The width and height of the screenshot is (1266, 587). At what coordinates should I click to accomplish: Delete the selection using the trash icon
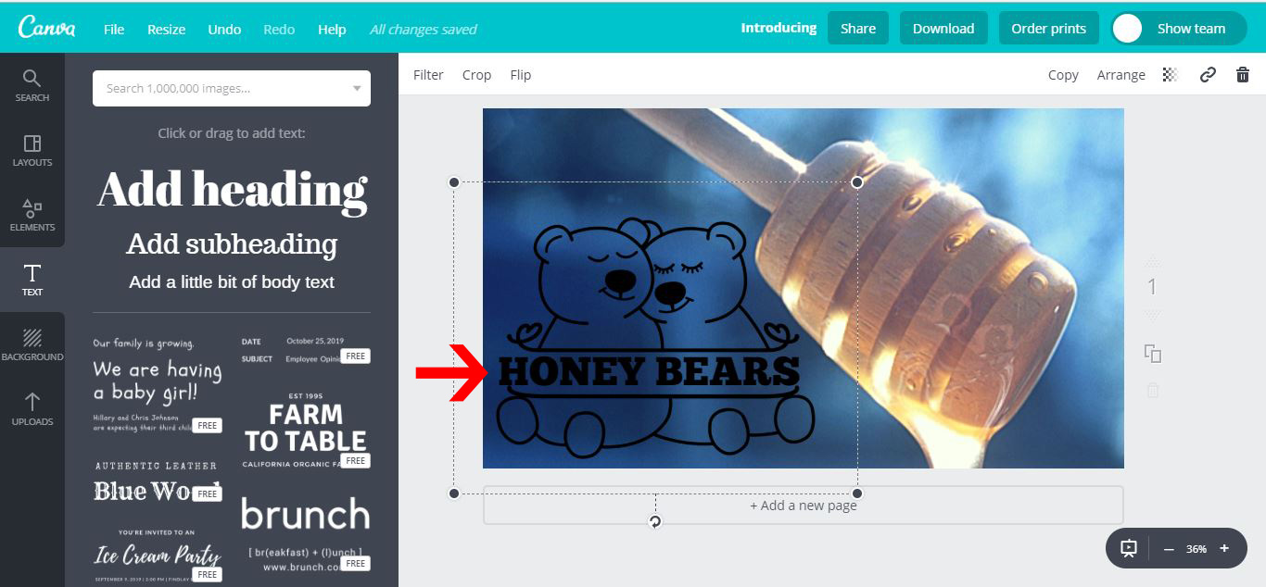[1242, 75]
